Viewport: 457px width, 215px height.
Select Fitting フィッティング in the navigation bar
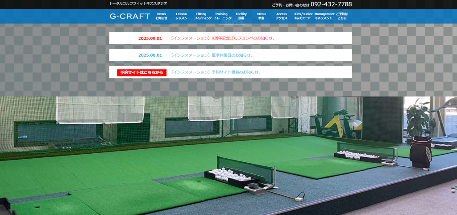pos(200,16)
